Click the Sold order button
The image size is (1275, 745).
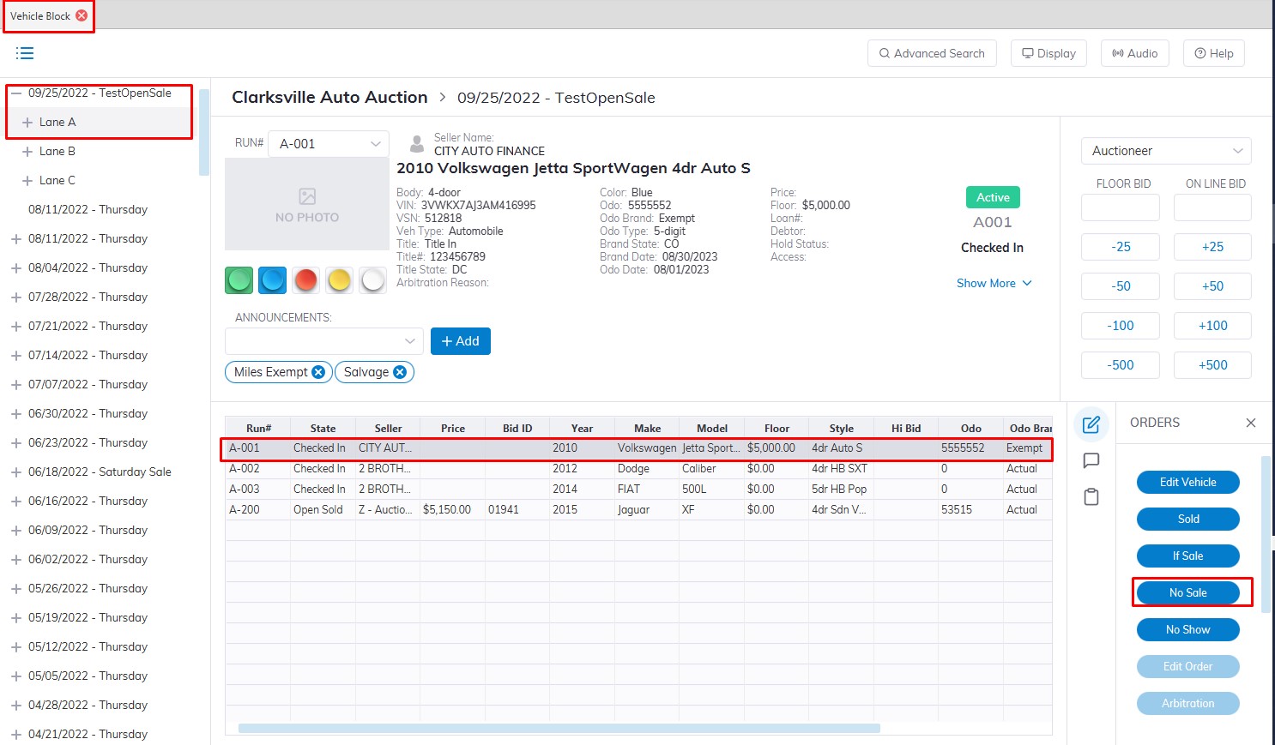coord(1187,519)
